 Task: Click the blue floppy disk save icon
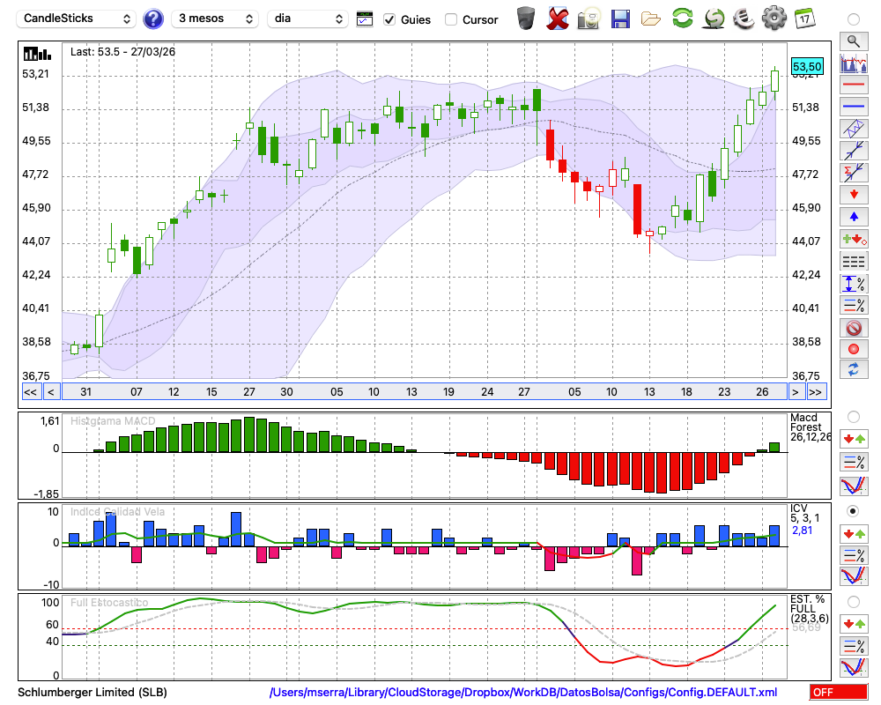620,19
